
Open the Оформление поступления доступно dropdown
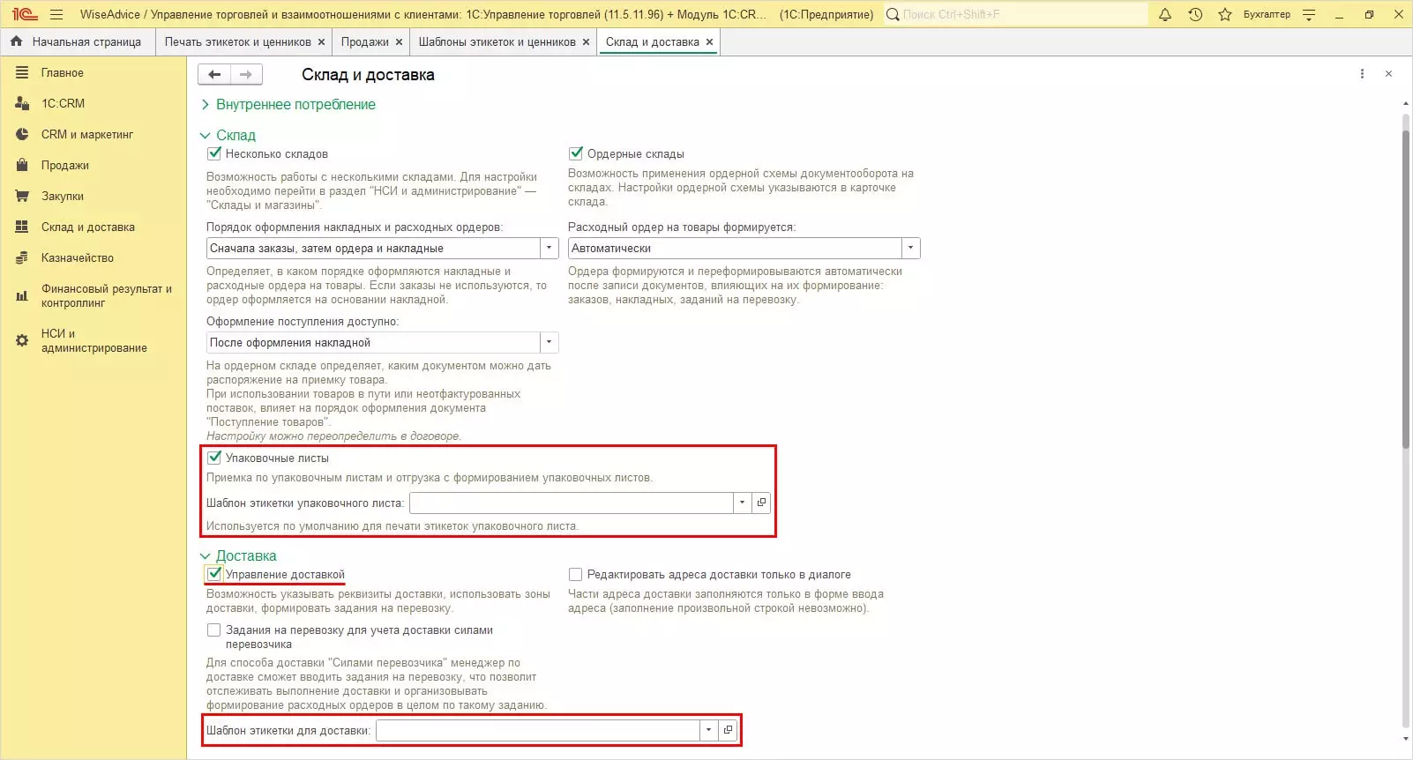[549, 342]
